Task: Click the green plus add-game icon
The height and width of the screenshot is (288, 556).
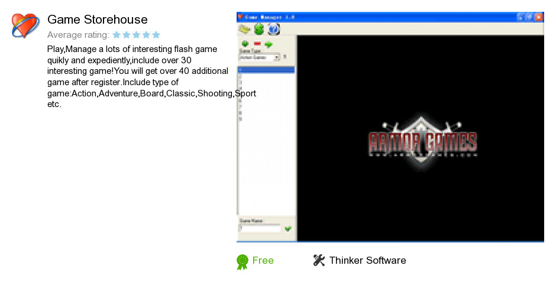Action: [x=245, y=44]
